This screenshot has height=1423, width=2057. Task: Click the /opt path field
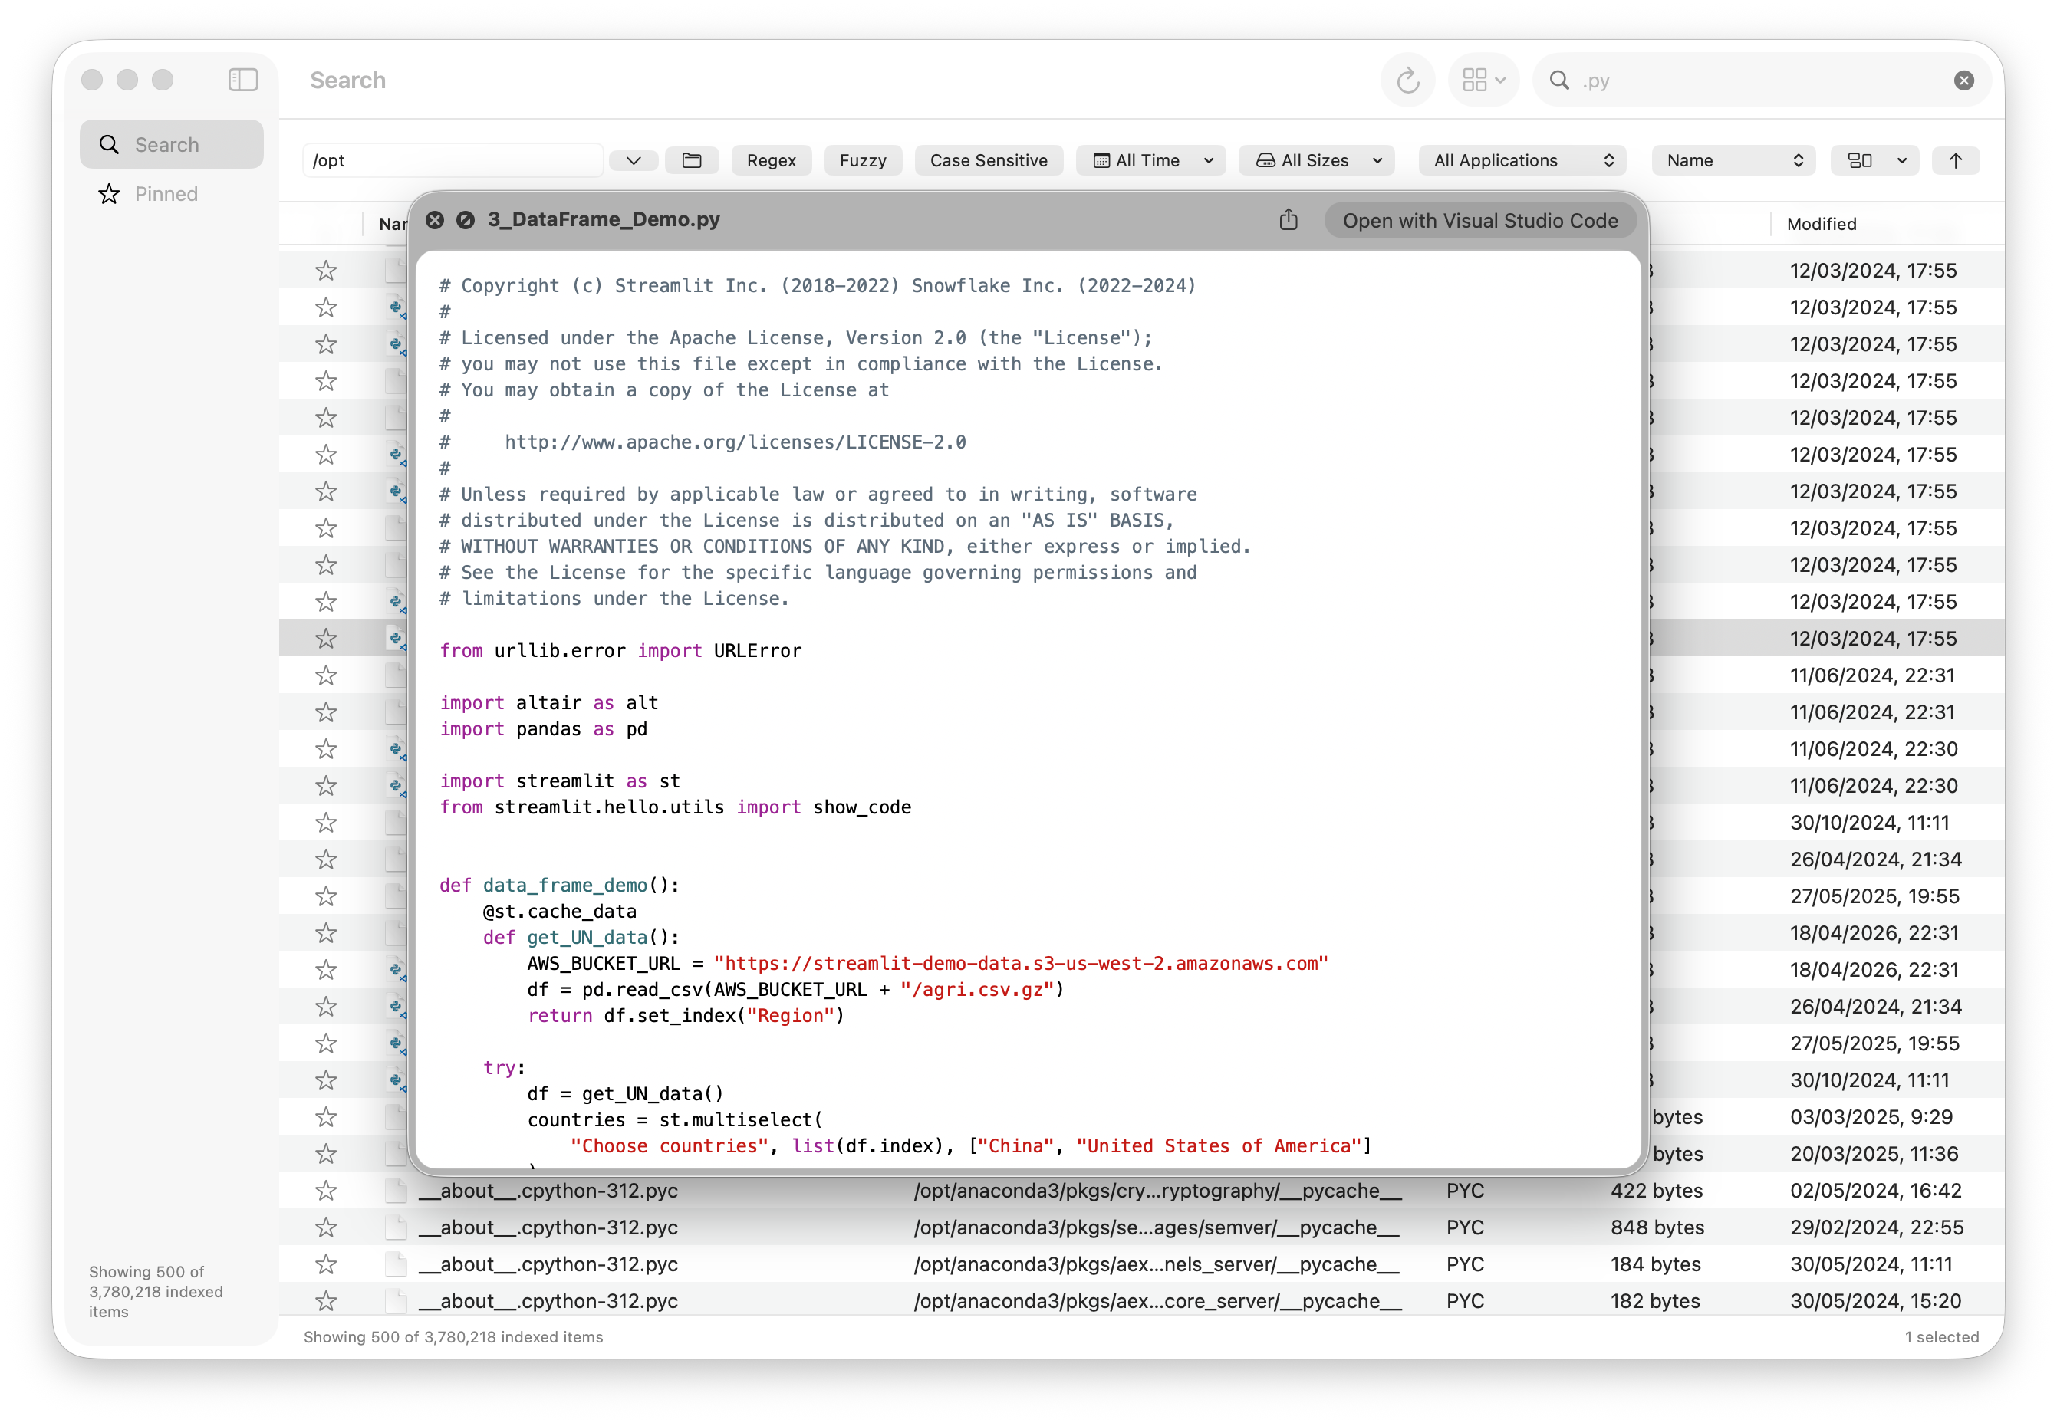tap(453, 160)
